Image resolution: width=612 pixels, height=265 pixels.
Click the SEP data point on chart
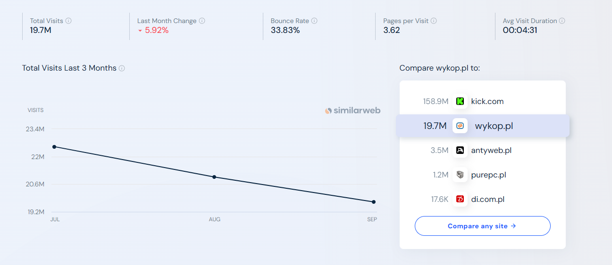[x=374, y=202]
